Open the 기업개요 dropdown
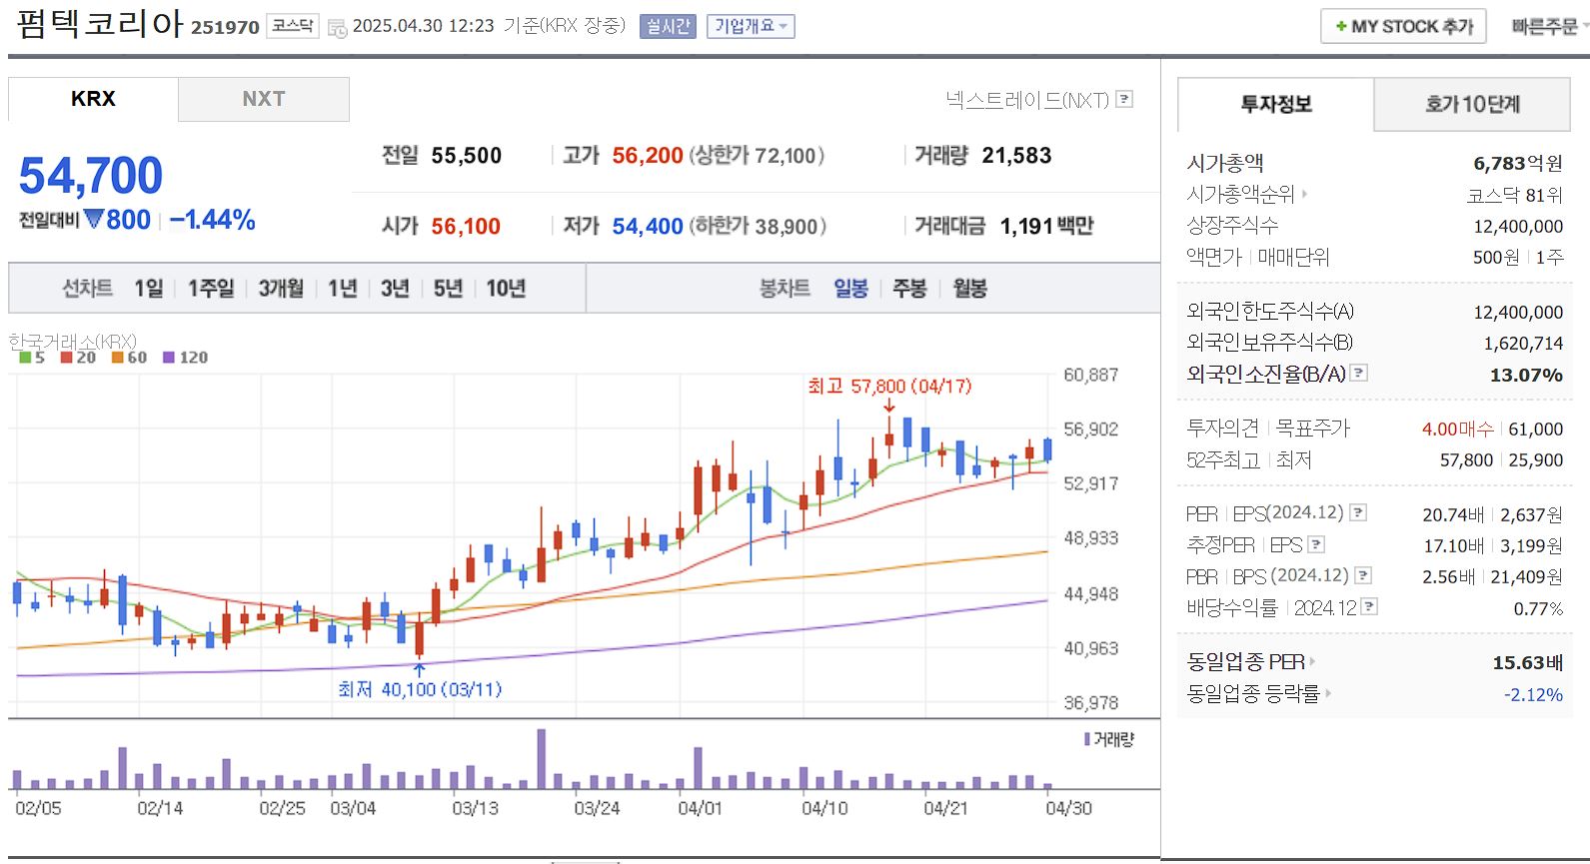The height and width of the screenshot is (864, 1590). click(751, 26)
